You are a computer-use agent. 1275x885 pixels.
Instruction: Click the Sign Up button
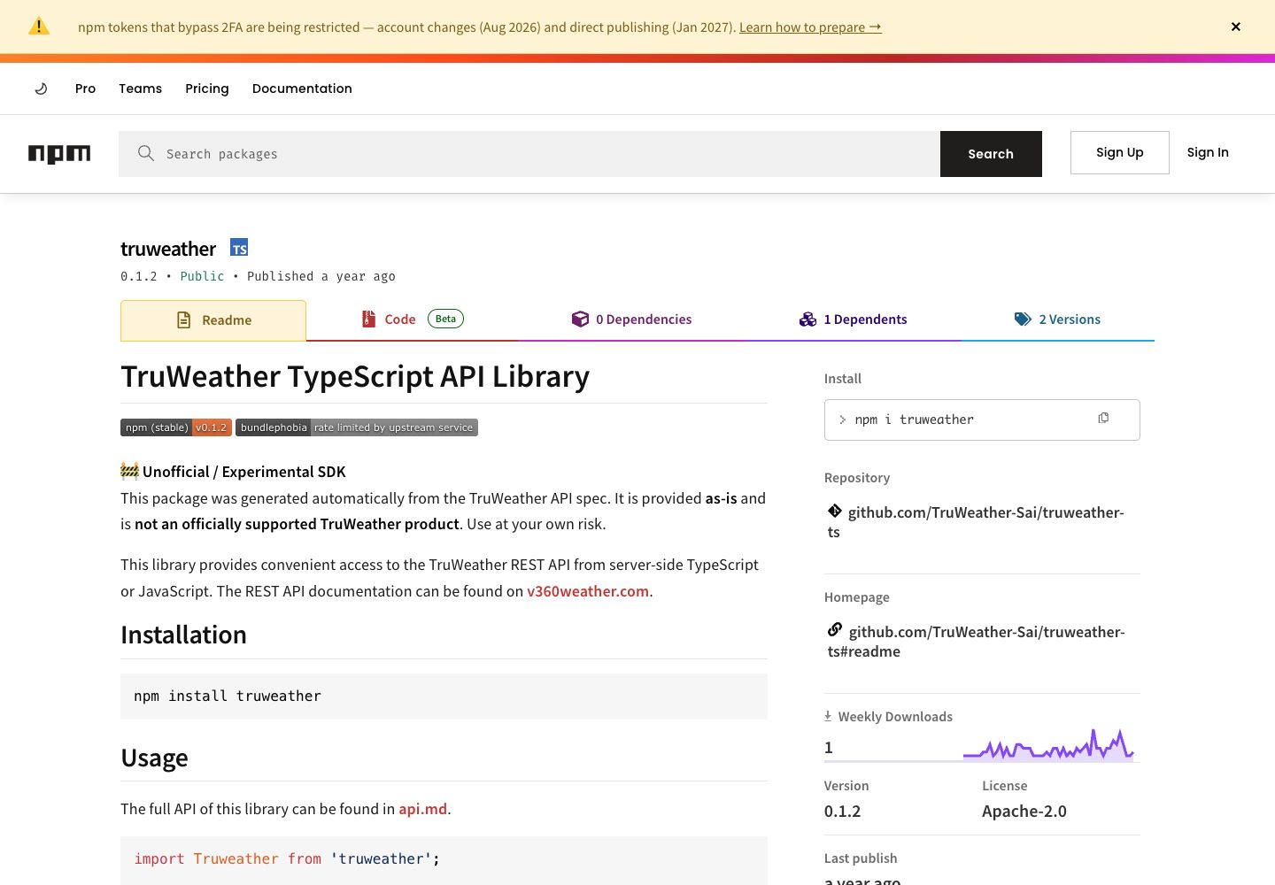point(1119,152)
